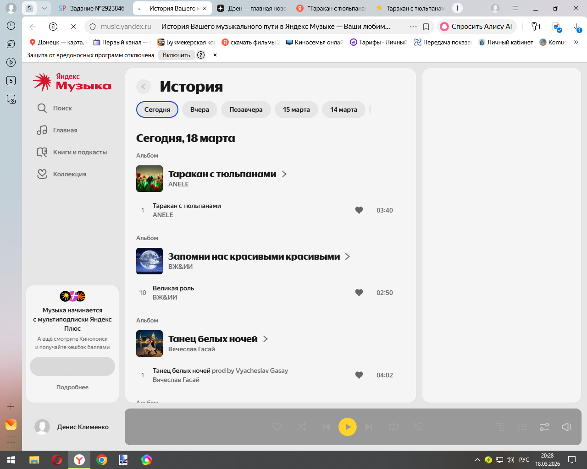Select the Вчера history filter

click(199, 109)
